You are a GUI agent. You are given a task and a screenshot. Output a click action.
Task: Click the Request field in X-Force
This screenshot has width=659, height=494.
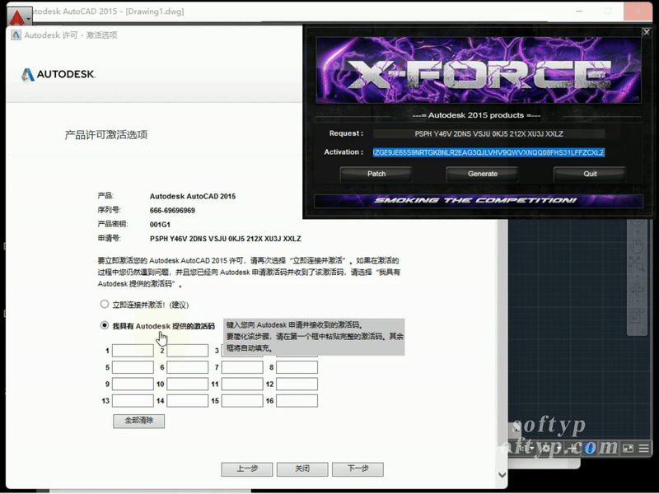coord(488,134)
